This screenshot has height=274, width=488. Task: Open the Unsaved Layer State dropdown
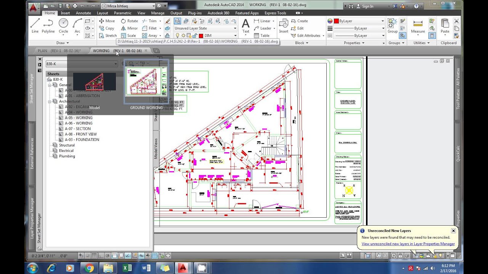point(205,28)
